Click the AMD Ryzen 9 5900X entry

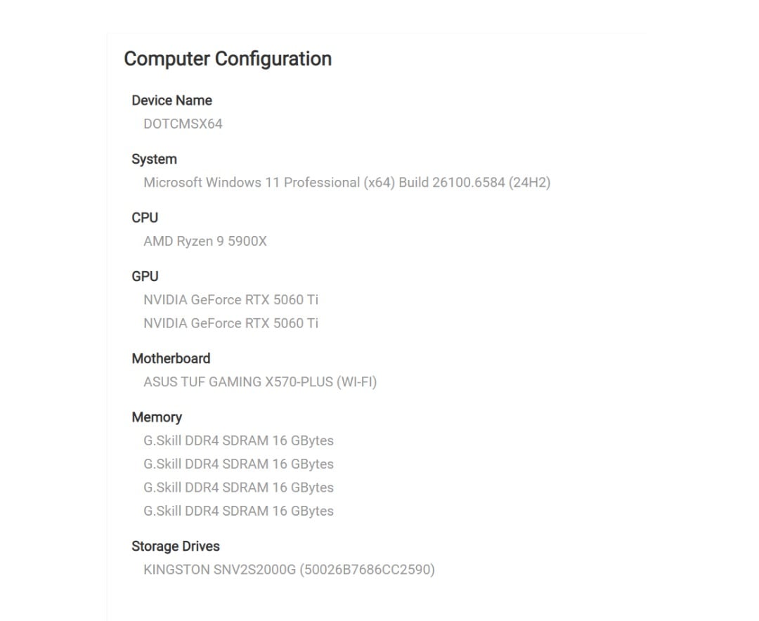pos(205,241)
